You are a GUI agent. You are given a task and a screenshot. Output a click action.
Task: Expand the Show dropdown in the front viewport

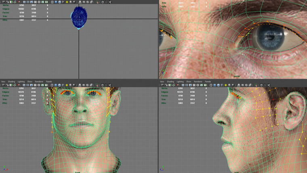click(29, 82)
